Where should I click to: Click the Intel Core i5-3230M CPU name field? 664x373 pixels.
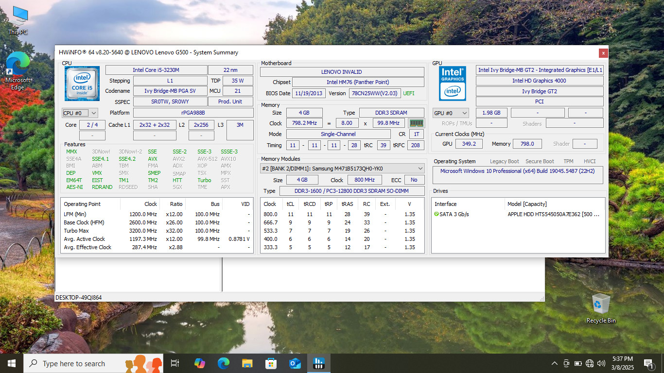[x=156, y=70]
